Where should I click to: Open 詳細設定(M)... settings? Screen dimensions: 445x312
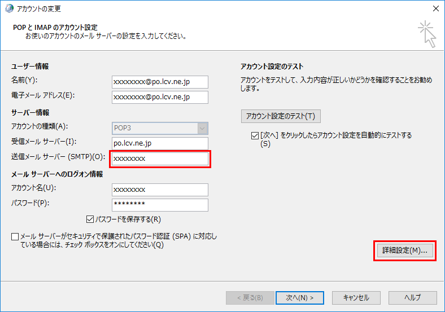pos(404,251)
